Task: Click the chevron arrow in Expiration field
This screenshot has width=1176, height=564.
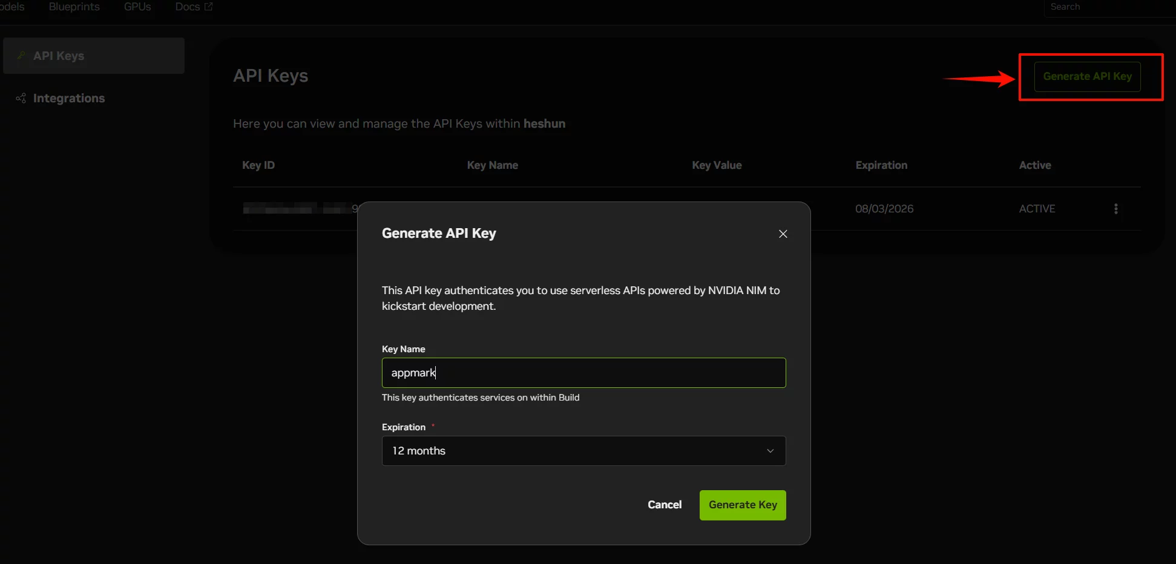Action: [770, 451]
